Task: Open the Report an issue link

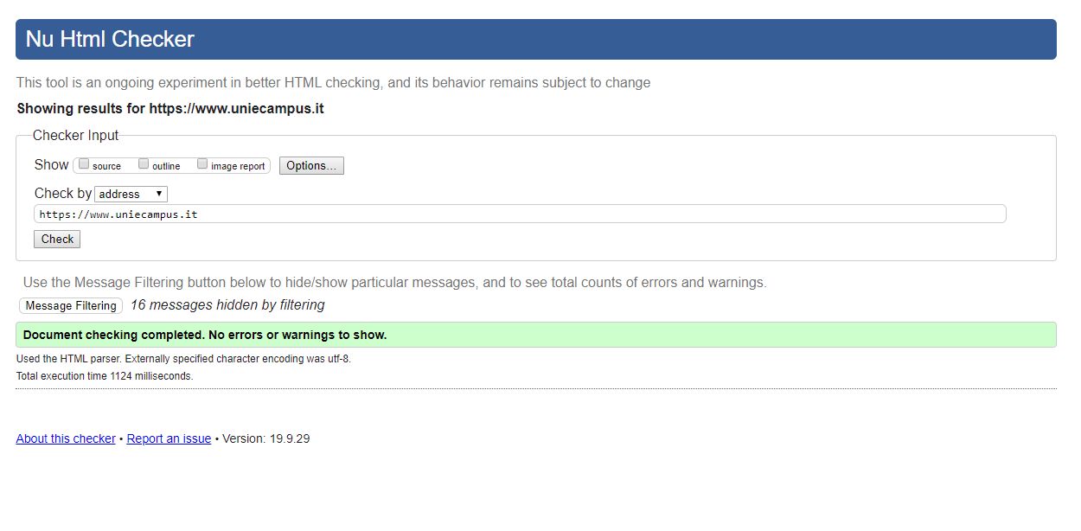Action: pos(169,438)
